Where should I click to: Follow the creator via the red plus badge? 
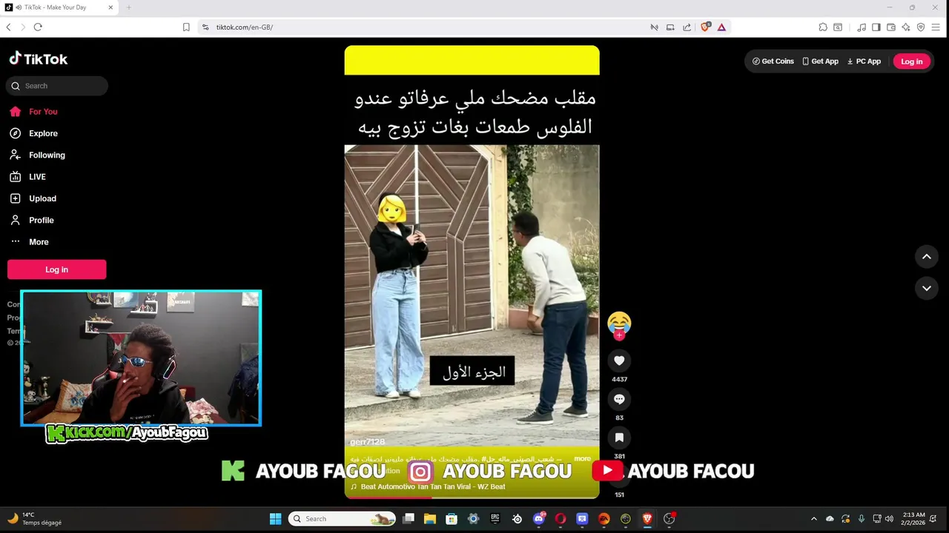pos(619,335)
